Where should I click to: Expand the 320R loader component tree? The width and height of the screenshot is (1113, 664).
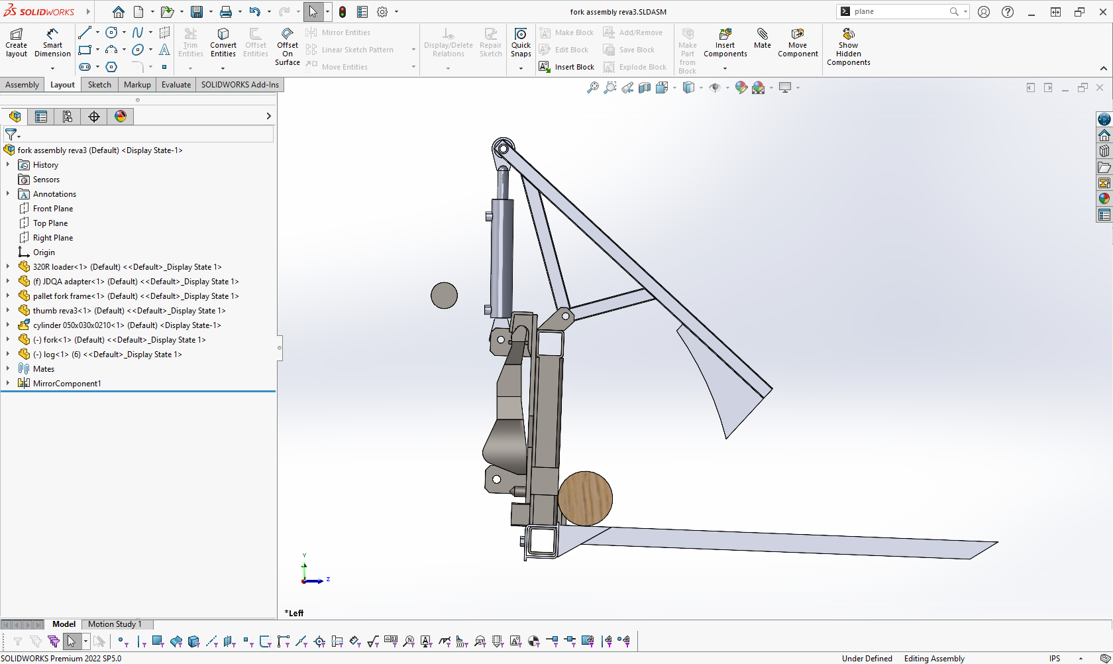(8, 267)
